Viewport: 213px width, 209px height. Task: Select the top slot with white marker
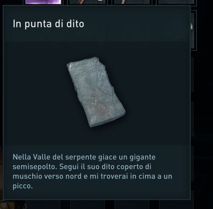(x=88, y=2)
